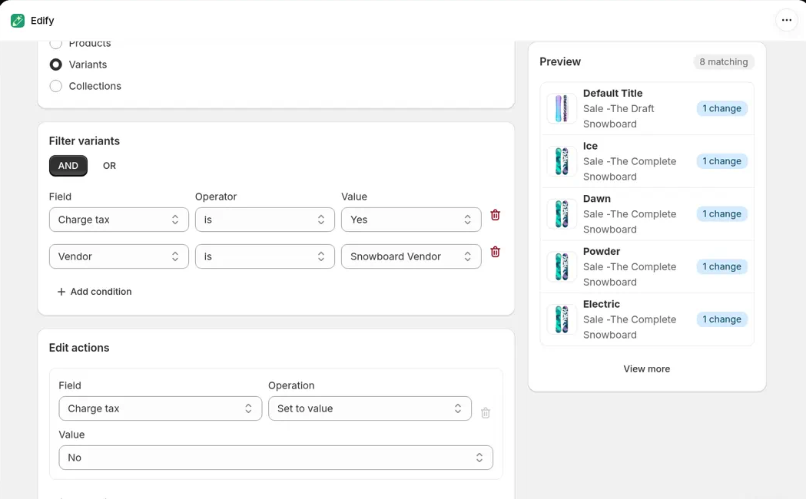Open the operator dropdown in Vendor row
Image resolution: width=806 pixels, height=499 pixels.
[265, 256]
